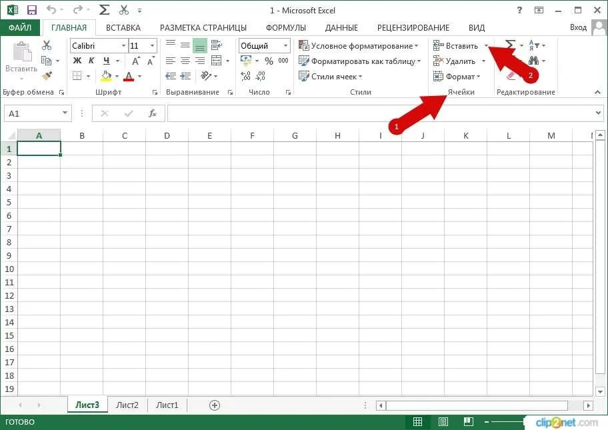
Task: Toggle underline (Ч) formatting
Action: 106,61
